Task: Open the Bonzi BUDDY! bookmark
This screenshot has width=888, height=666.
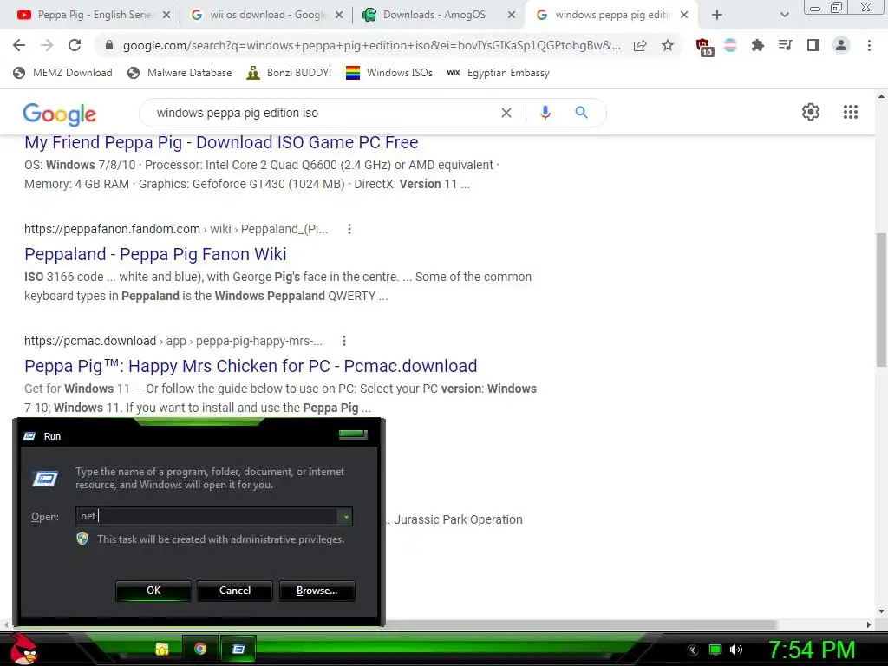Action: point(289,73)
